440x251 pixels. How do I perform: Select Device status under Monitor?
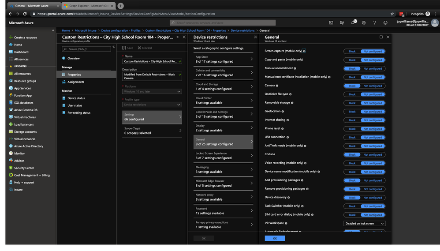pyautogui.click(x=76, y=98)
